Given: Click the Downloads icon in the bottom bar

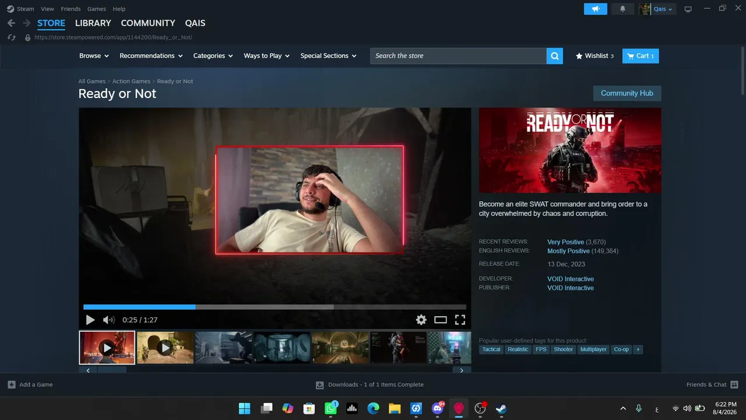Looking at the screenshot, I should tap(319, 385).
